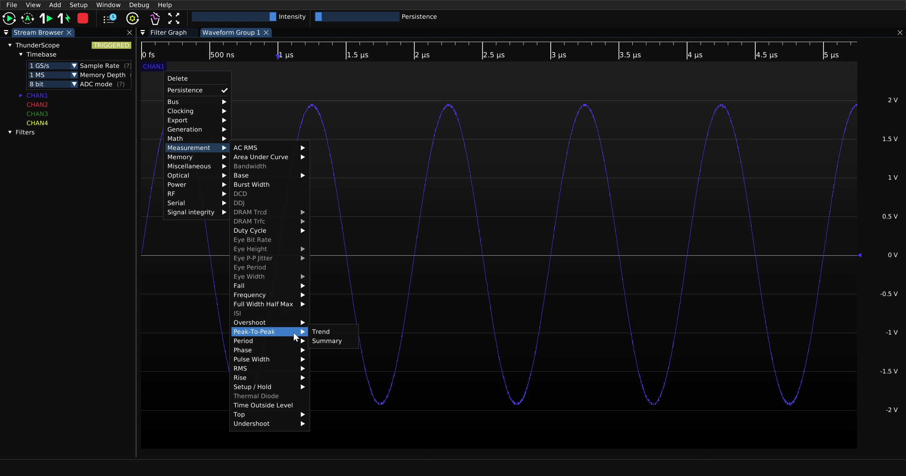Image resolution: width=906 pixels, height=476 pixels.
Task: Open the waveform history icon
Action: 110,18
